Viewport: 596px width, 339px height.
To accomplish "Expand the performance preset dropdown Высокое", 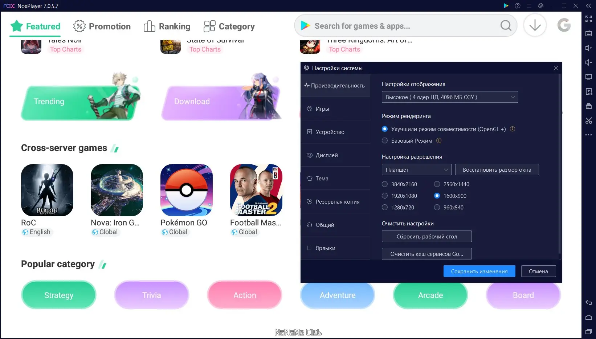I will point(450,97).
